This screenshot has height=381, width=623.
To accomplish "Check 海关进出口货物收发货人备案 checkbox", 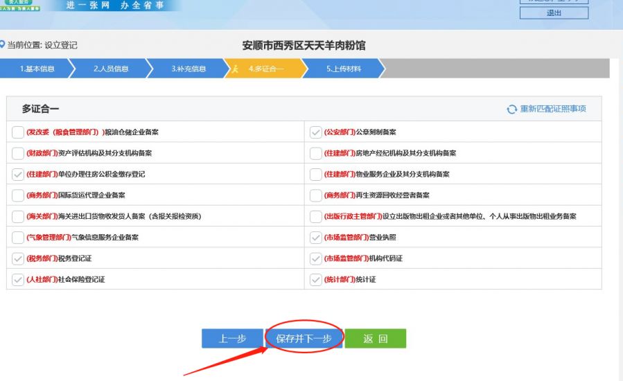I will 18,216.
